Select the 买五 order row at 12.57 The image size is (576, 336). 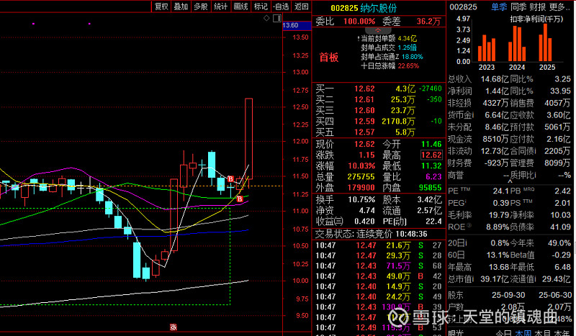click(379, 132)
